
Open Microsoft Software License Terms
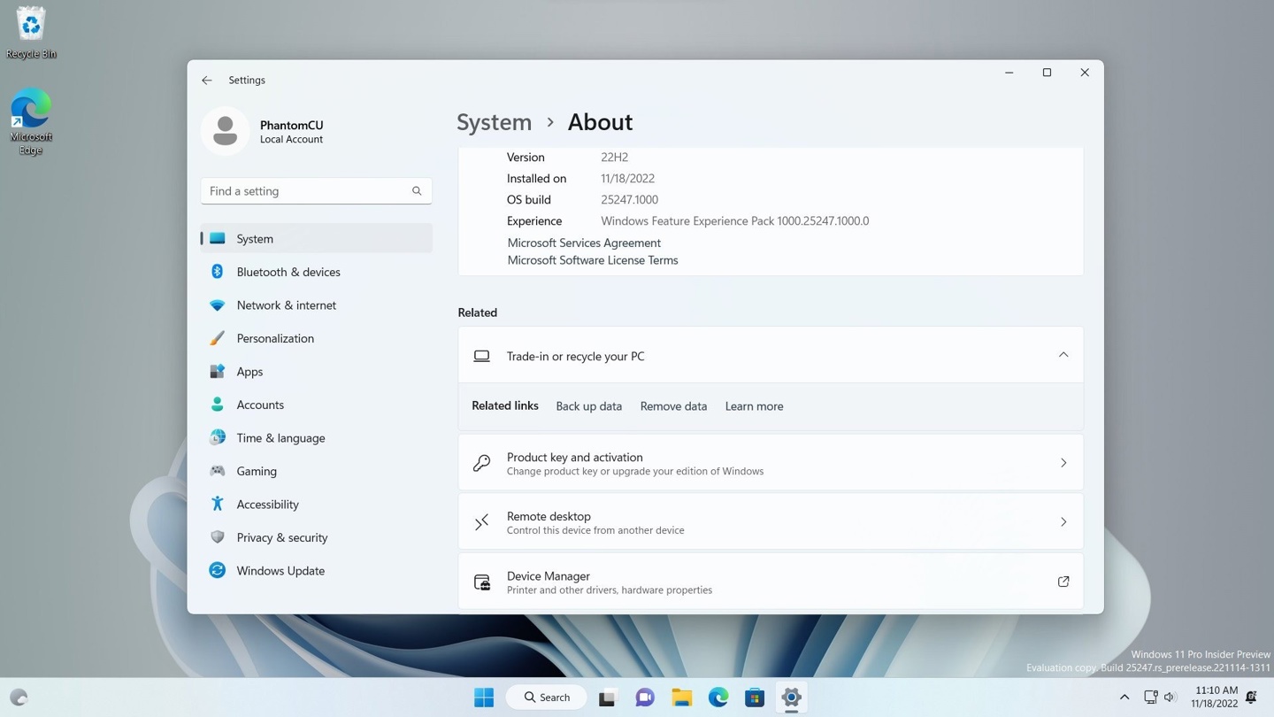point(592,259)
